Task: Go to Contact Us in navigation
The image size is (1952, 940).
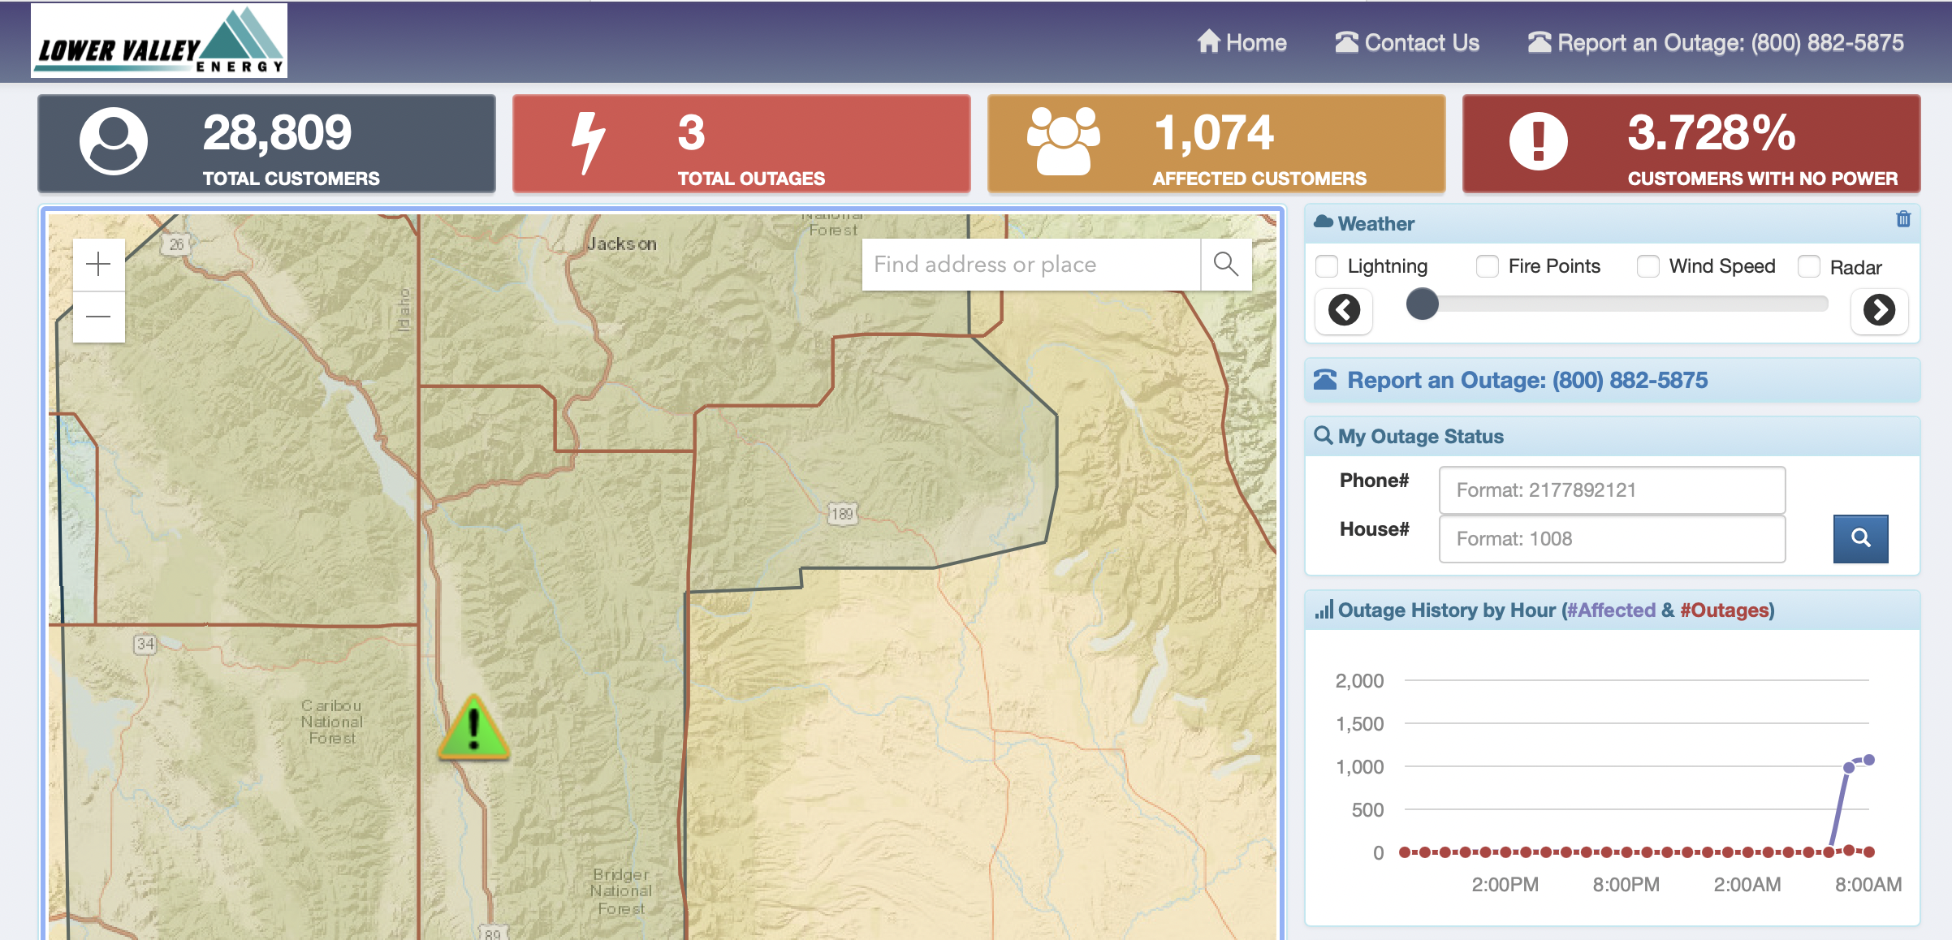Action: 1407,42
